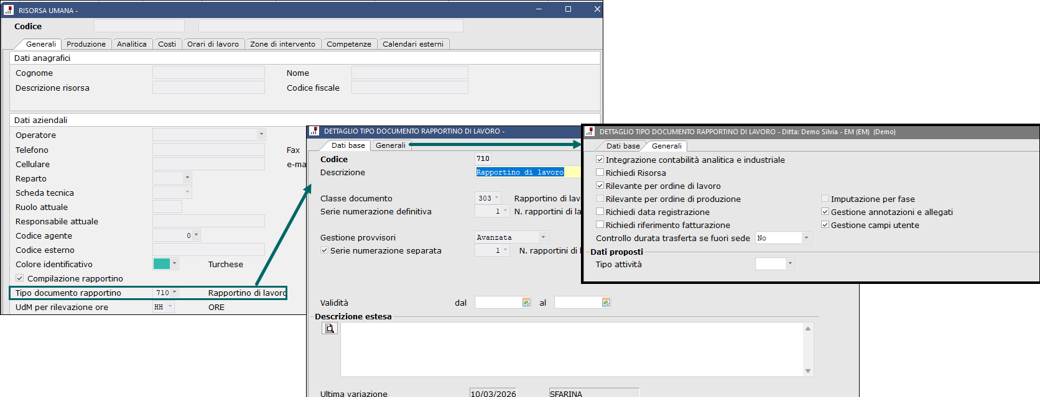1040x397 pixels.
Task: Enable the Richiedi Risorsa checkbox
Action: click(600, 173)
